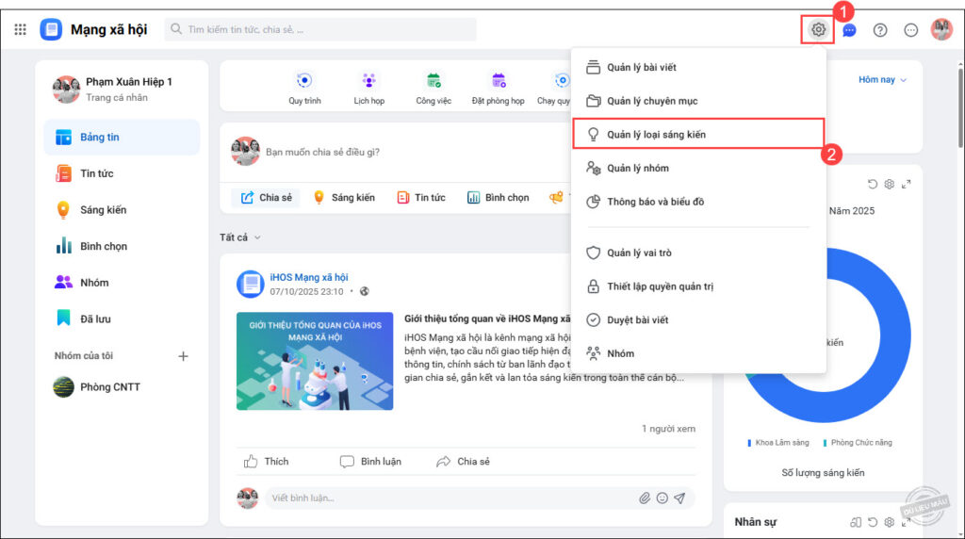This screenshot has height=539, width=965.
Task: Select Quản lý chuyên mục menu entry
Action: tap(698, 101)
